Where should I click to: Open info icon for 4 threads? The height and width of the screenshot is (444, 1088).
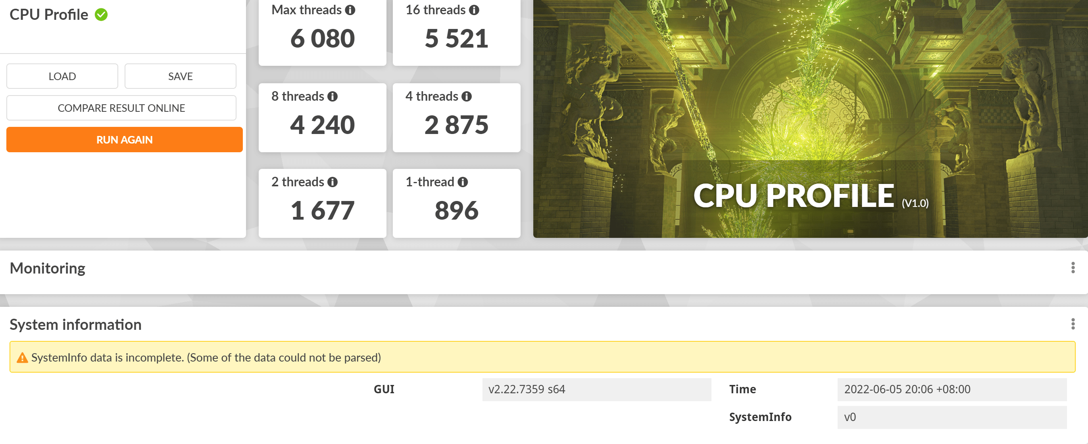(x=467, y=97)
